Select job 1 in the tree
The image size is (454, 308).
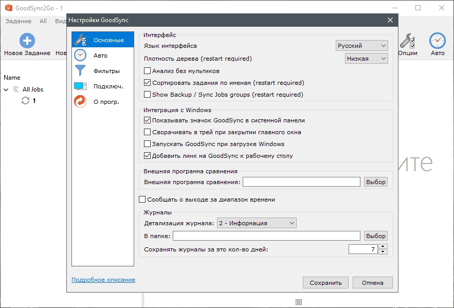(34, 100)
